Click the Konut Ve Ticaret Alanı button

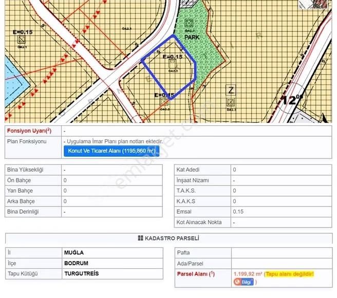tap(111, 151)
